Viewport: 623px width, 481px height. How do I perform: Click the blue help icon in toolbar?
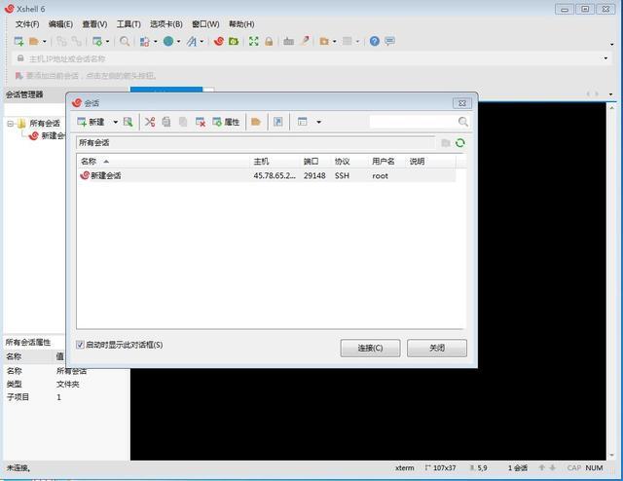(375, 41)
